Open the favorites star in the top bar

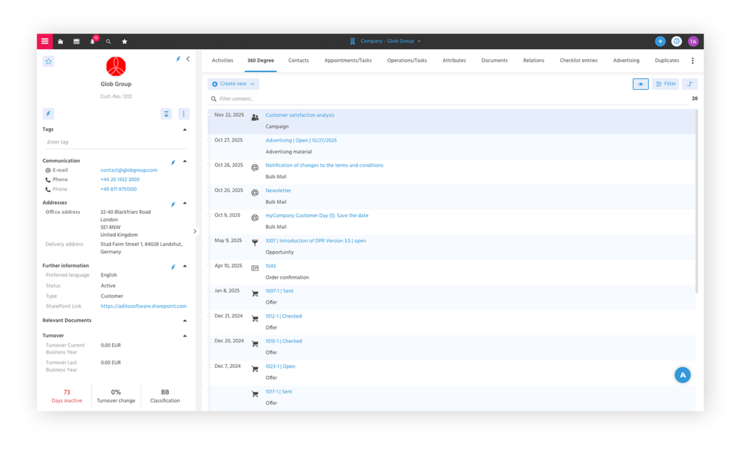point(124,41)
